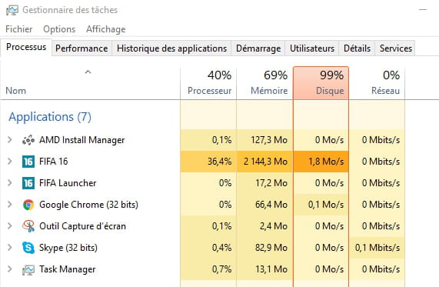Switch to the Performance tab

81,48
